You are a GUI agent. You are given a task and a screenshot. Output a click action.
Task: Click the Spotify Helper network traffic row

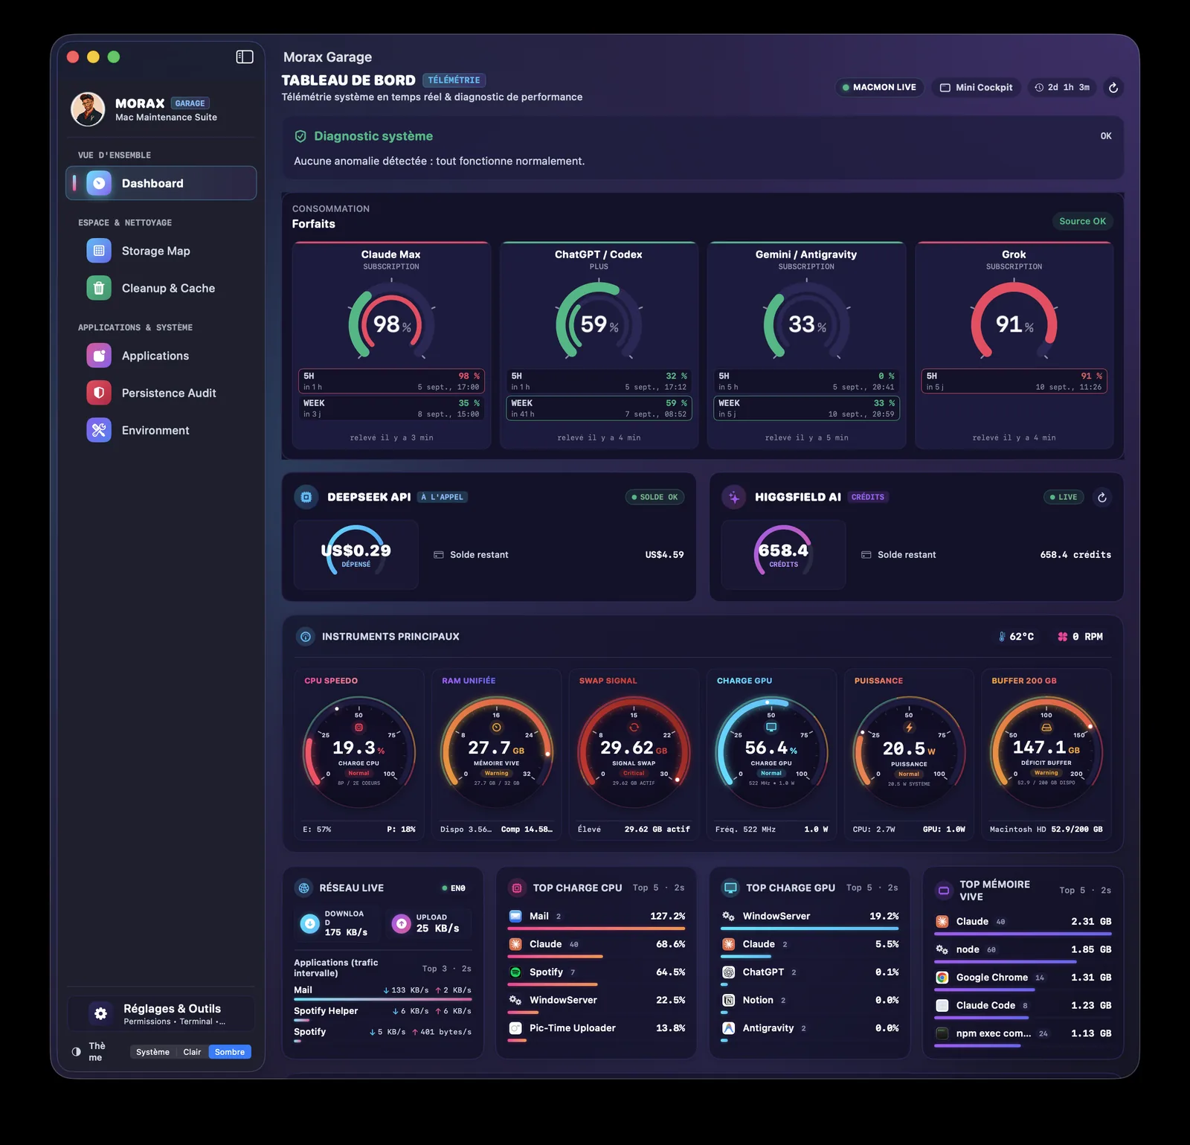[382, 1013]
